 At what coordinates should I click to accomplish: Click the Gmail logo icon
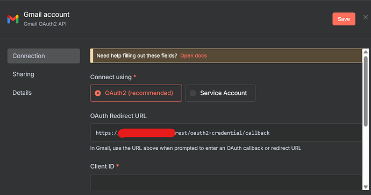pyautogui.click(x=13, y=19)
